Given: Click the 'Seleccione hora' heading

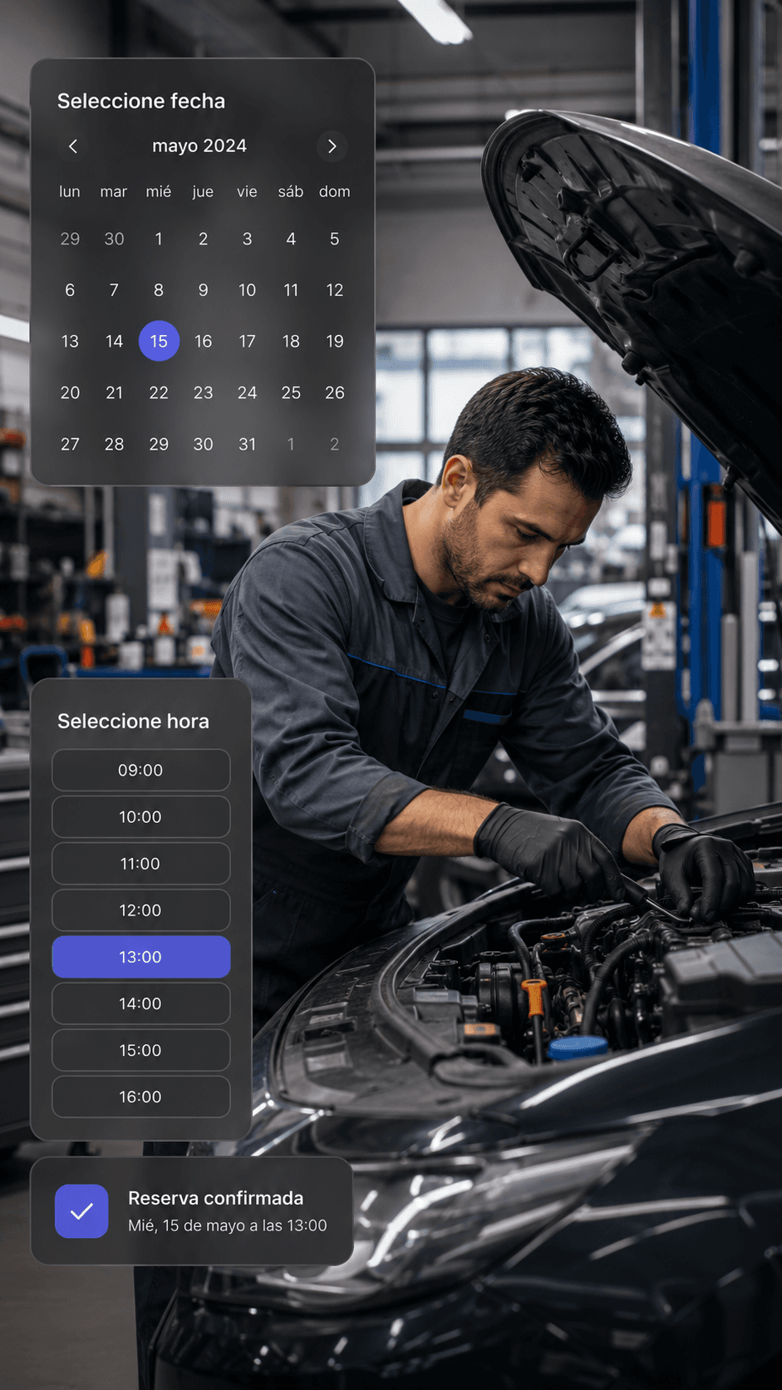Looking at the screenshot, I should [x=133, y=721].
